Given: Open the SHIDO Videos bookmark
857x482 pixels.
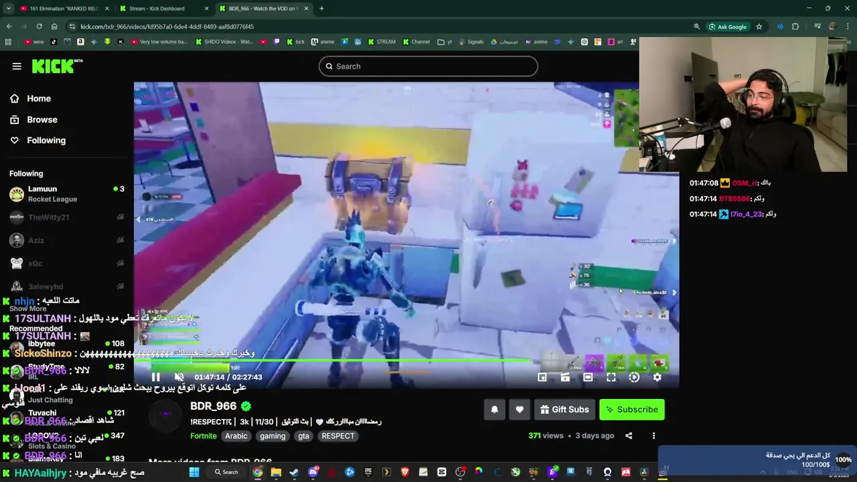Looking at the screenshot, I should point(224,42).
